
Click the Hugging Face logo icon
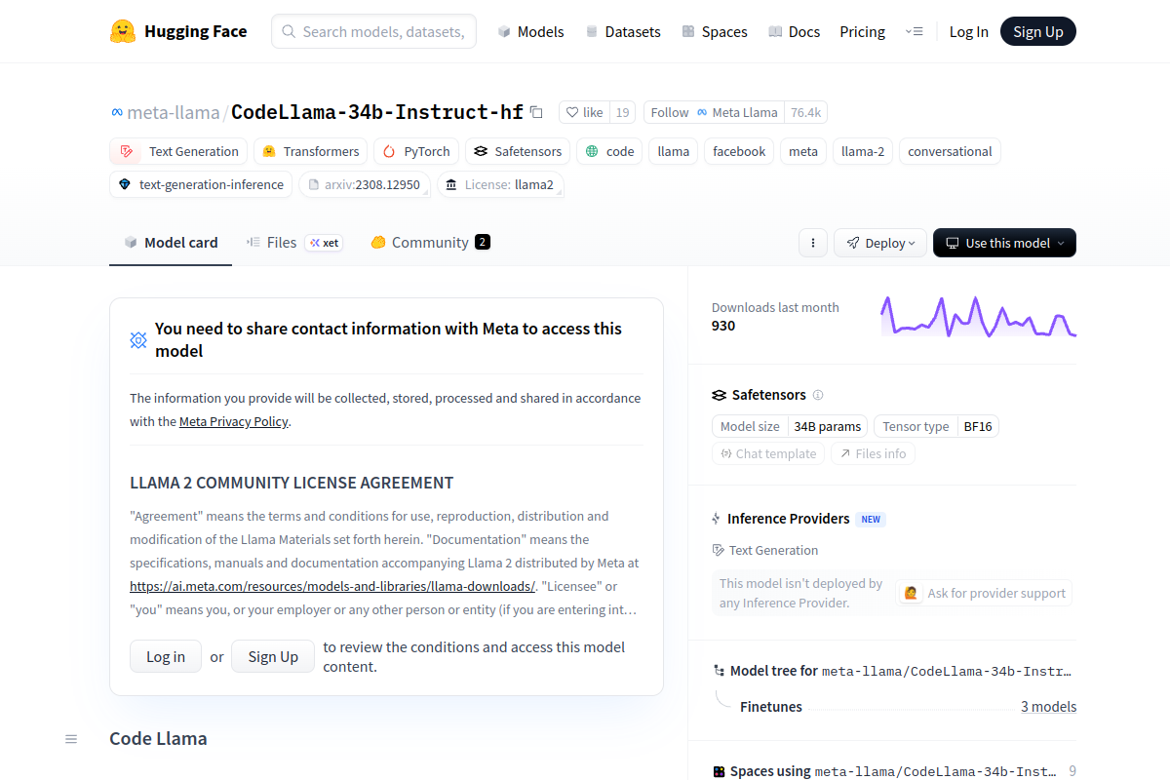123,31
